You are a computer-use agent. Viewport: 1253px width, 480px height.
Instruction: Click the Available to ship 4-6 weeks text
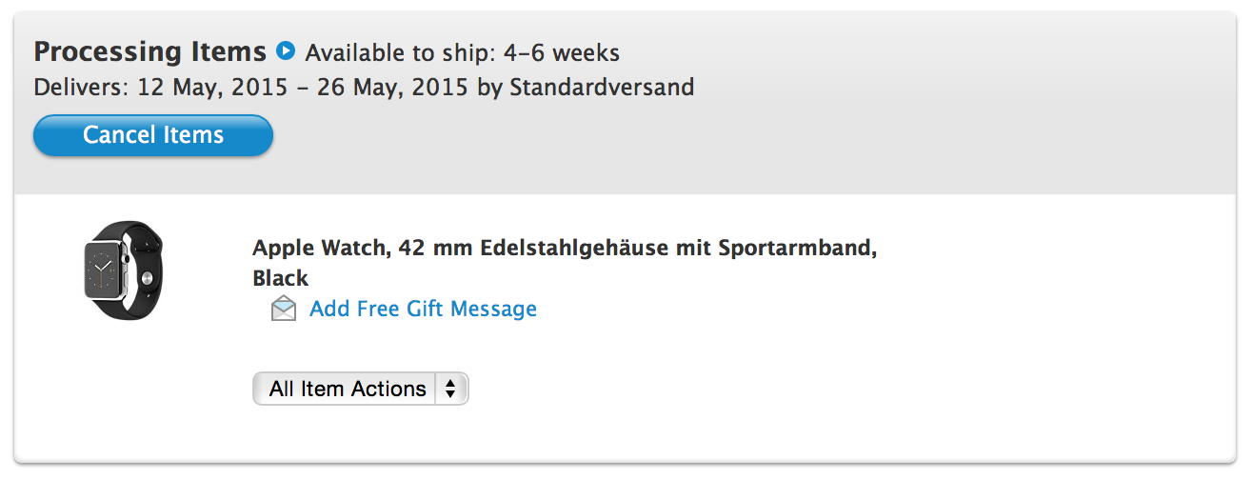[x=462, y=51]
